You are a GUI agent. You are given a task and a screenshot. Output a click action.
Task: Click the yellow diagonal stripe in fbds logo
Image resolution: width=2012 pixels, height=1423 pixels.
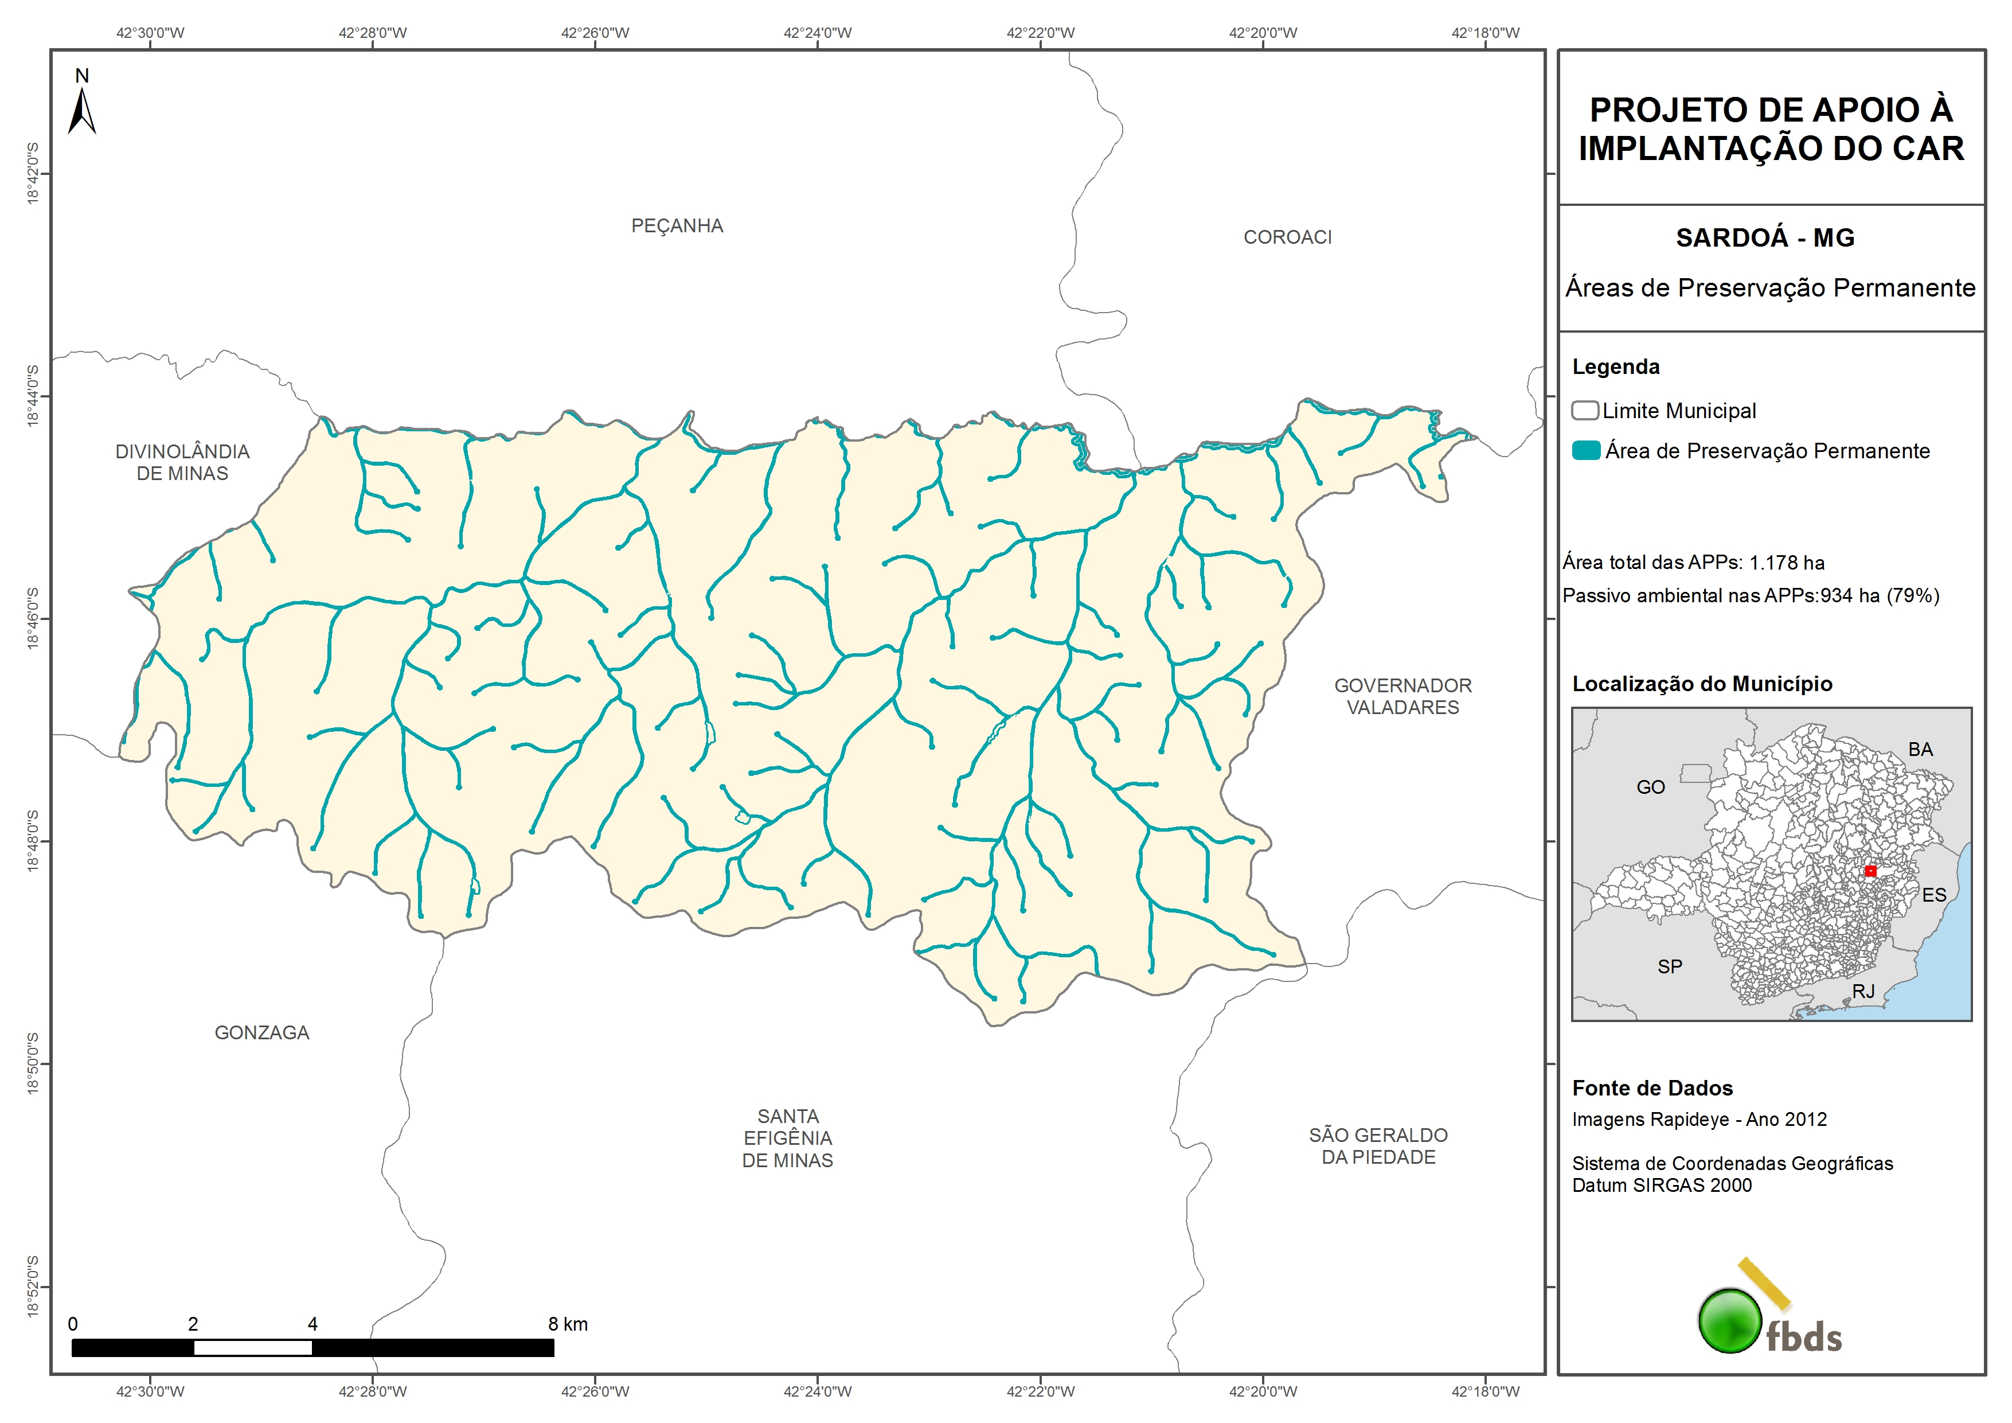pyautogui.click(x=1765, y=1284)
